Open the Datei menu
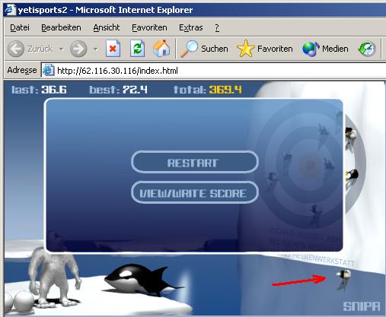This screenshot has width=386, height=317. coord(20,27)
